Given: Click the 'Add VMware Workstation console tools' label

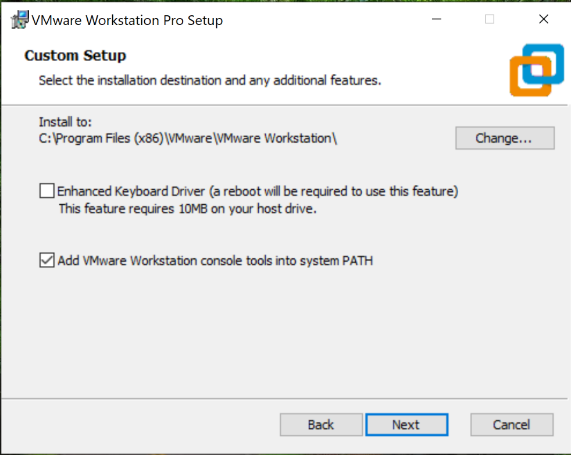Looking at the screenshot, I should [x=215, y=261].
